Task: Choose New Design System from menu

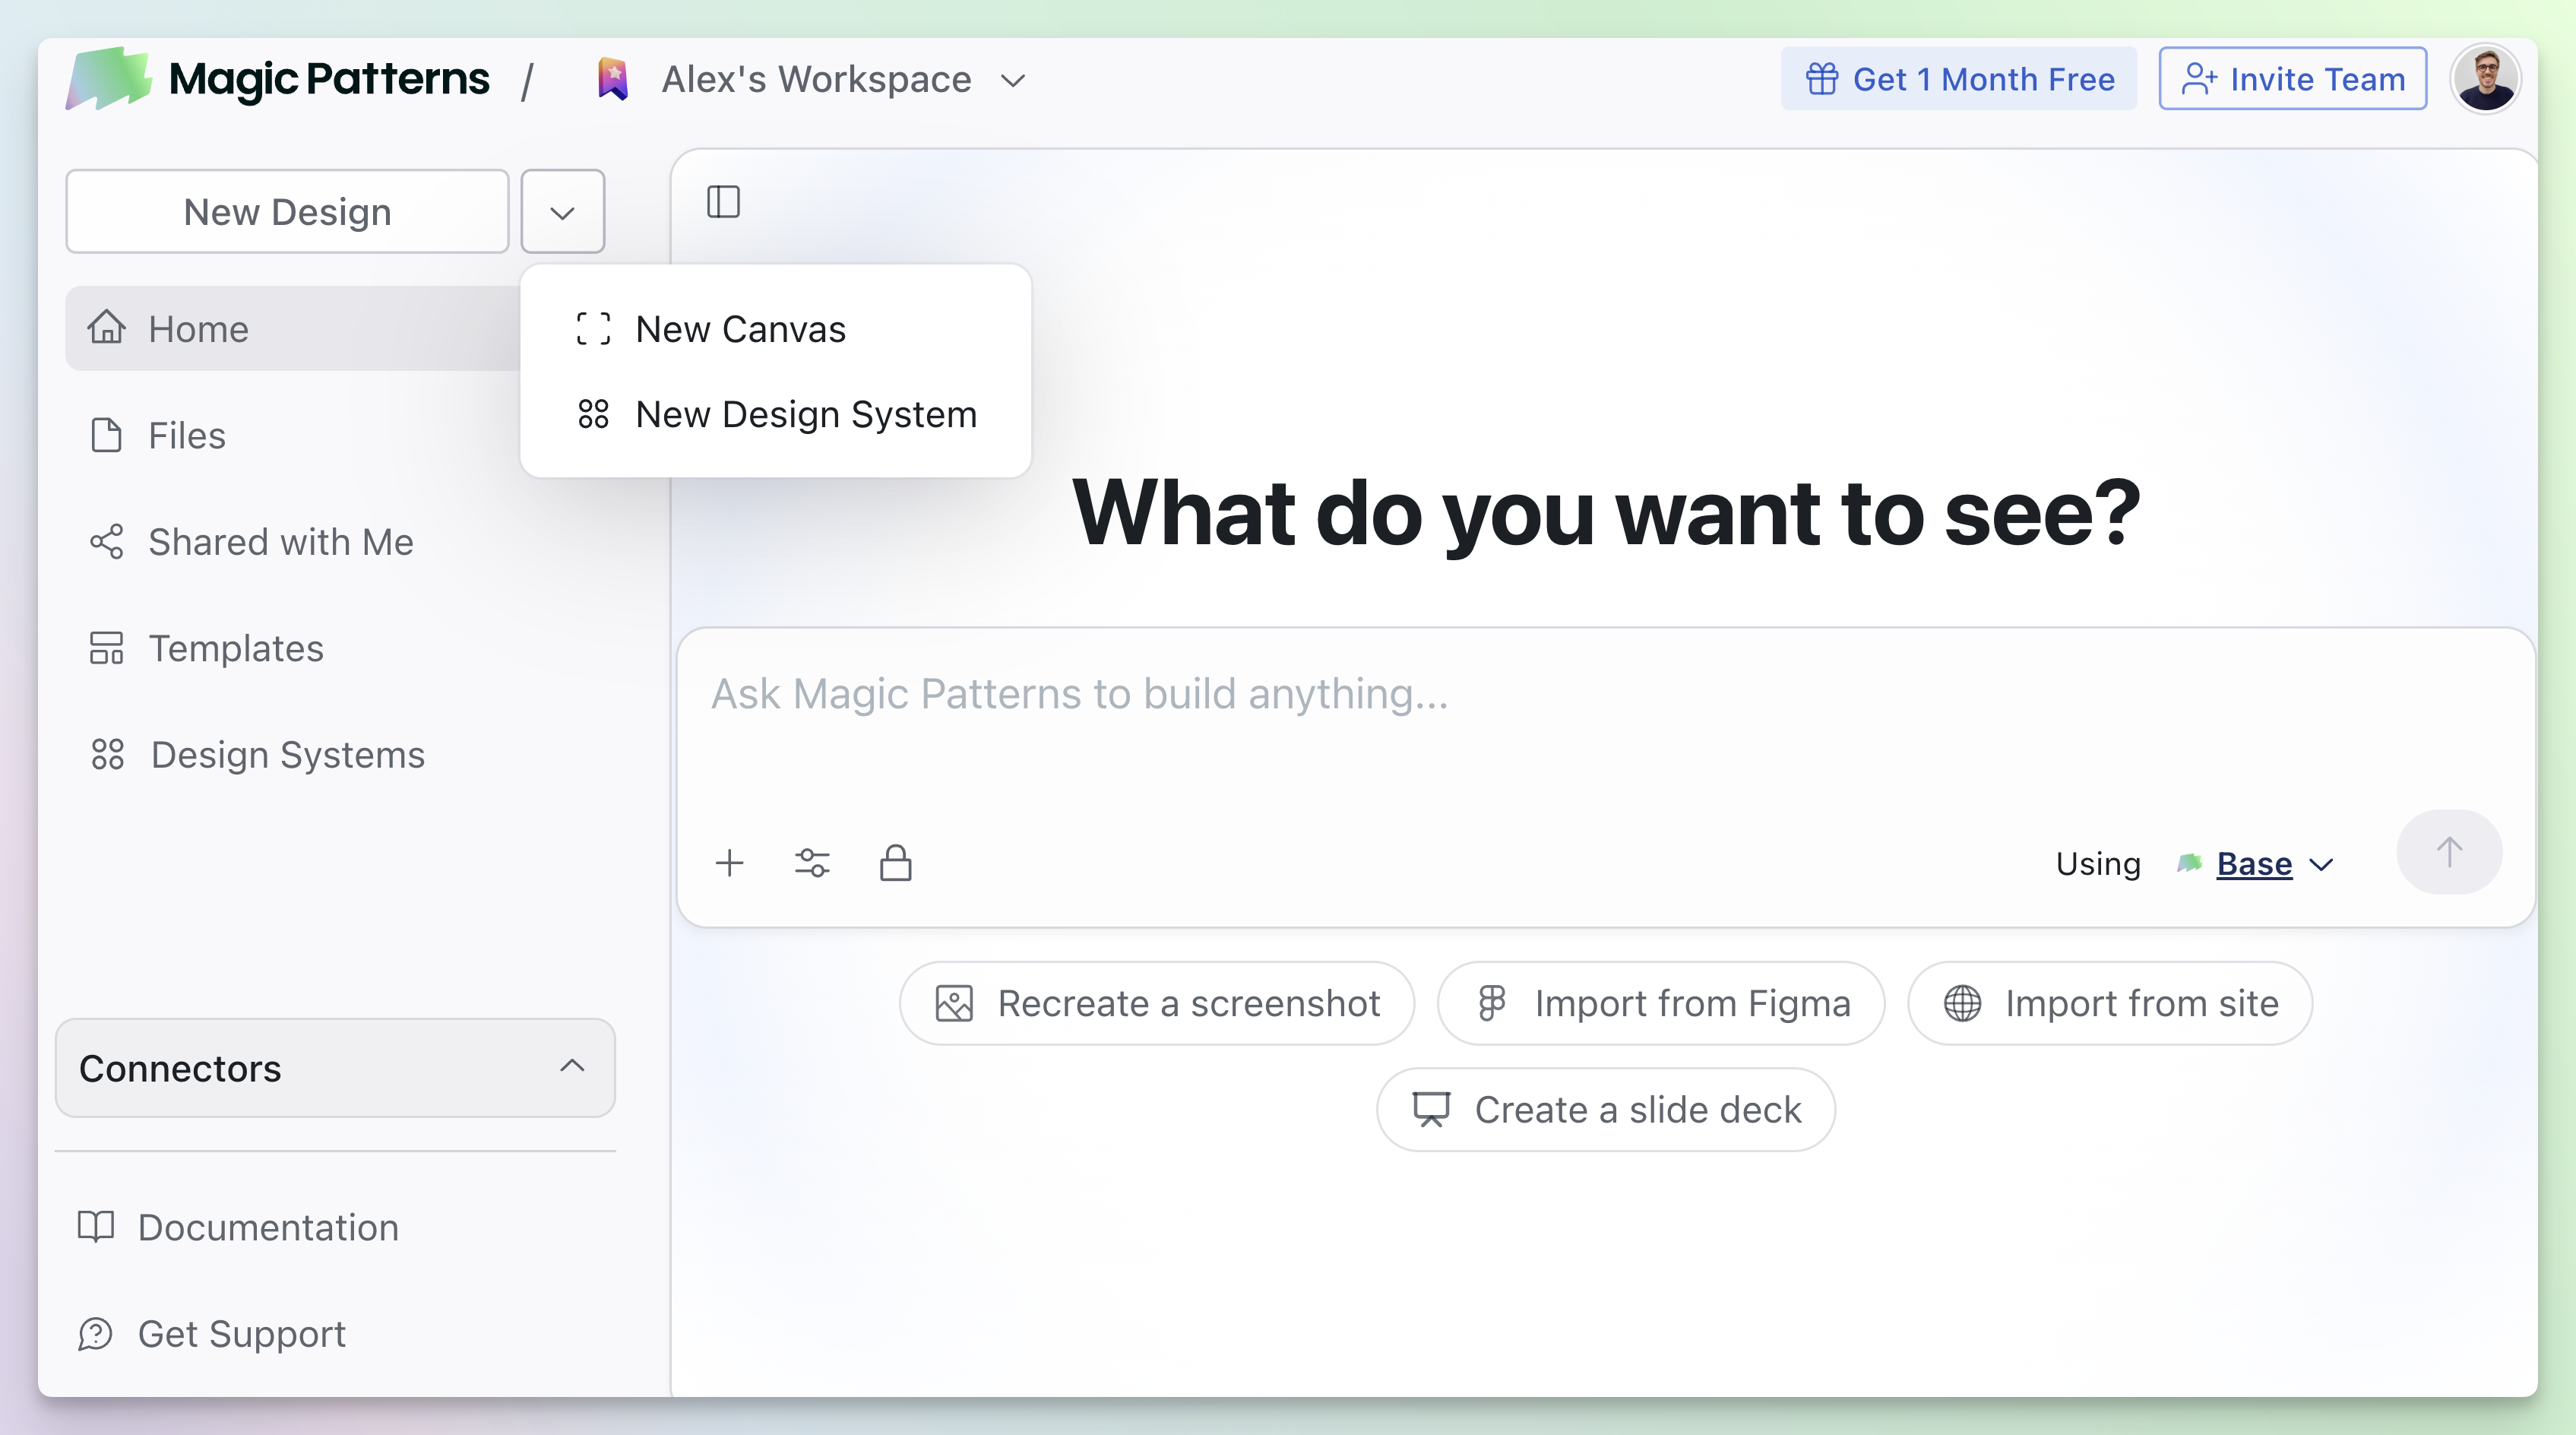Action: 805,414
